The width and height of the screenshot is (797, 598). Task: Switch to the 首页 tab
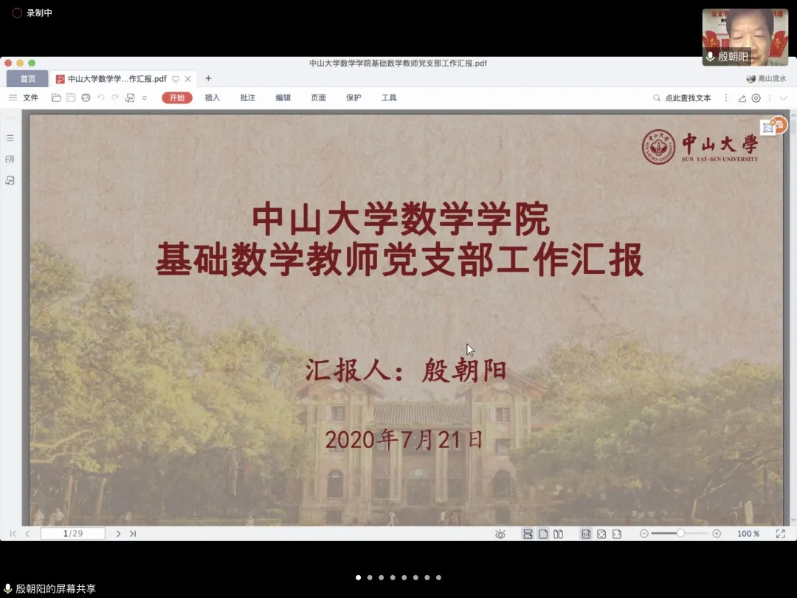pyautogui.click(x=27, y=79)
